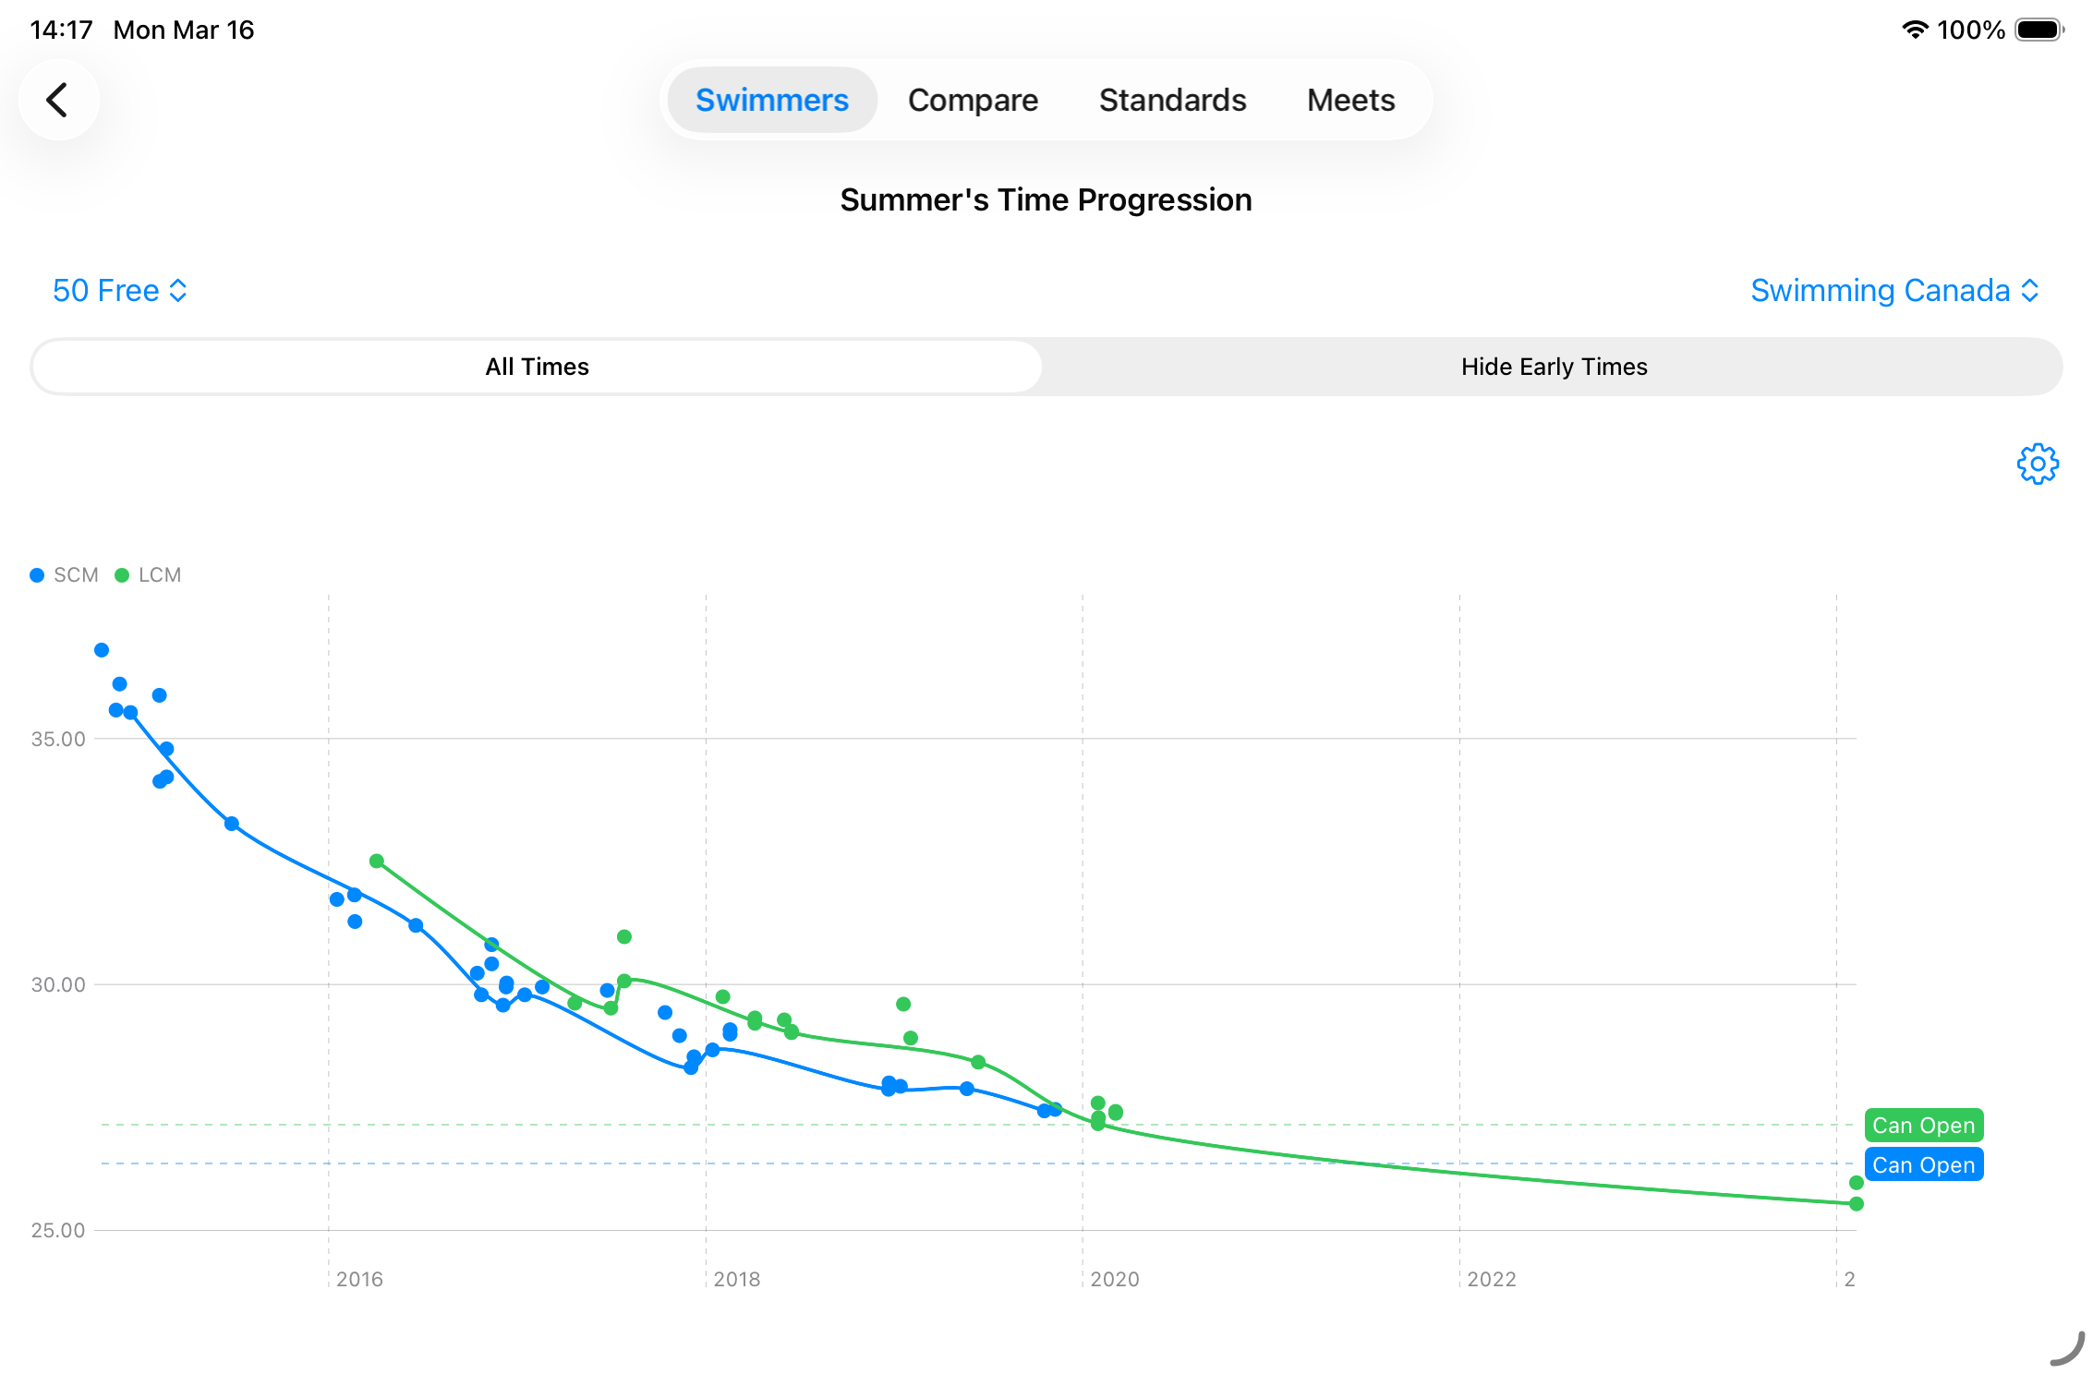Tap the corner page-curl icon

tap(2067, 1348)
